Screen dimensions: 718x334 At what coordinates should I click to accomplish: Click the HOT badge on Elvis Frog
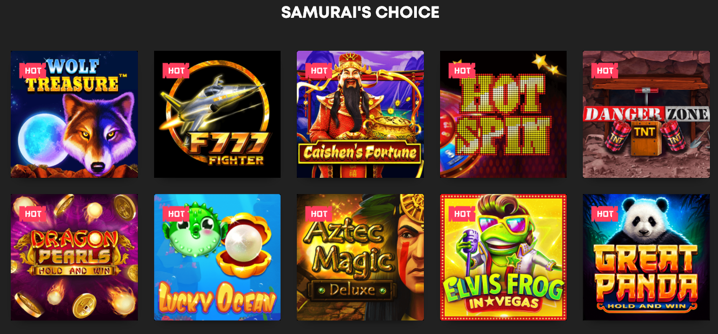(x=462, y=214)
